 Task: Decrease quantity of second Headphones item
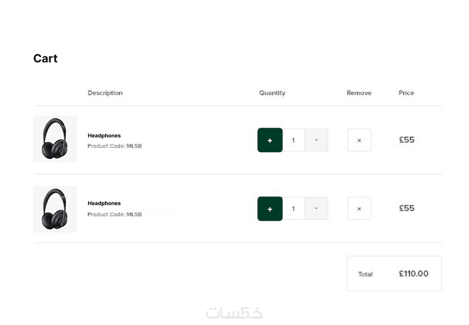(317, 209)
